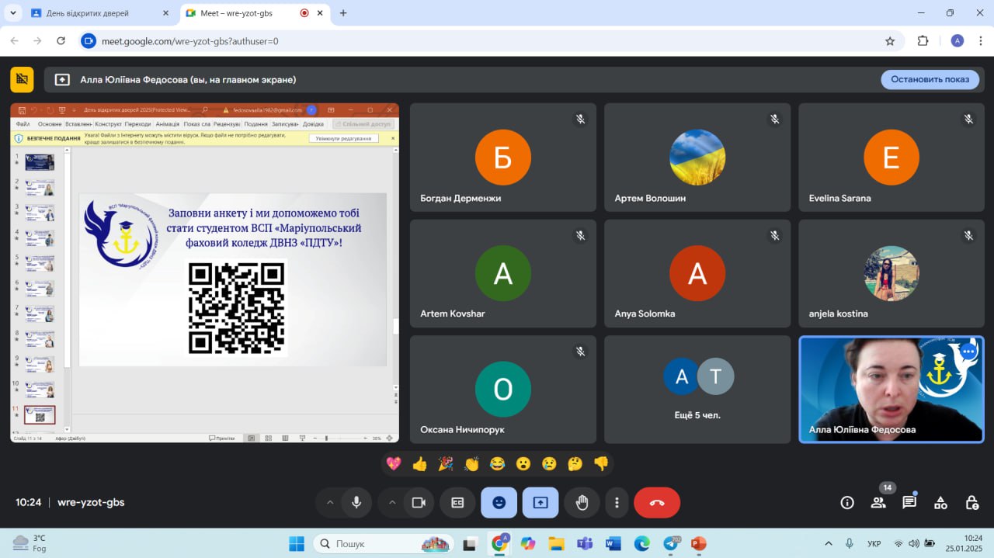Viewport: 994px width, 558px height.
Task: Open the chat panel icon
Action: 909,502
